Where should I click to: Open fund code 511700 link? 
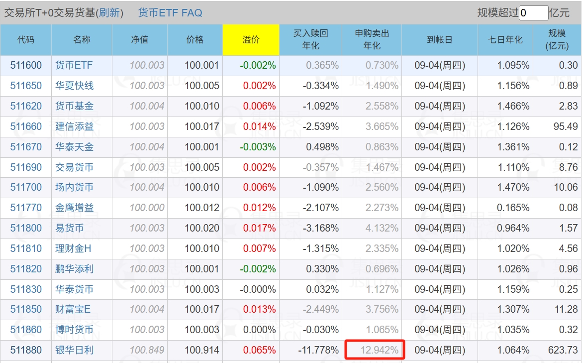26,187
